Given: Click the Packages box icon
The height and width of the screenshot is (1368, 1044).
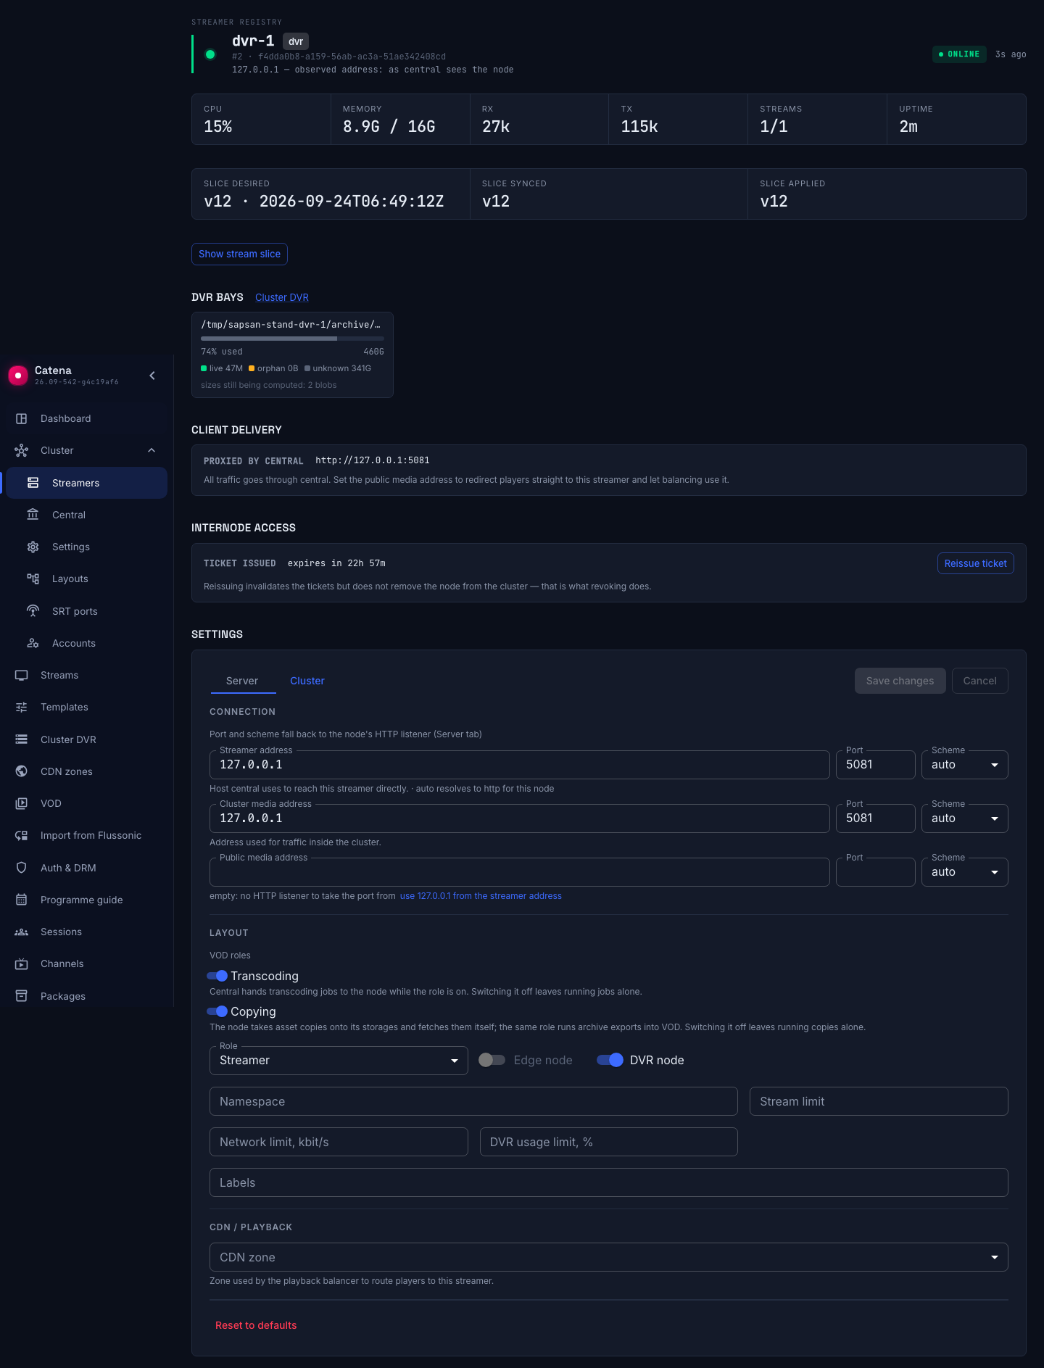Looking at the screenshot, I should tap(22, 996).
